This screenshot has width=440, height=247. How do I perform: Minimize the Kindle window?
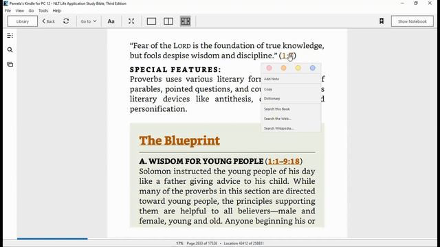[402, 3]
